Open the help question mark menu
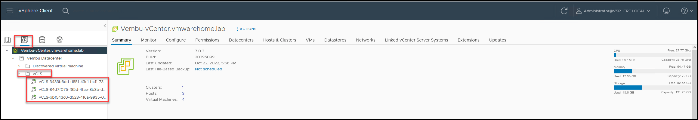698x120 pixels. 687,11
